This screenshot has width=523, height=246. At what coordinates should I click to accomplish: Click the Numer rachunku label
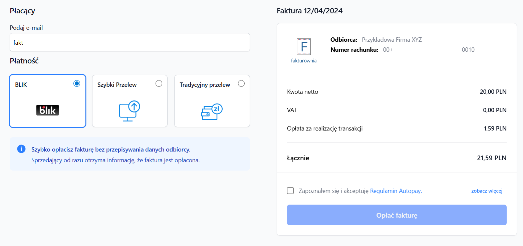pyautogui.click(x=354, y=50)
